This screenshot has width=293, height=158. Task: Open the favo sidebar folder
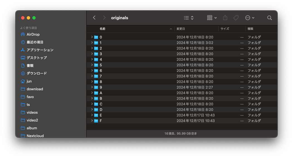[x=27, y=97]
